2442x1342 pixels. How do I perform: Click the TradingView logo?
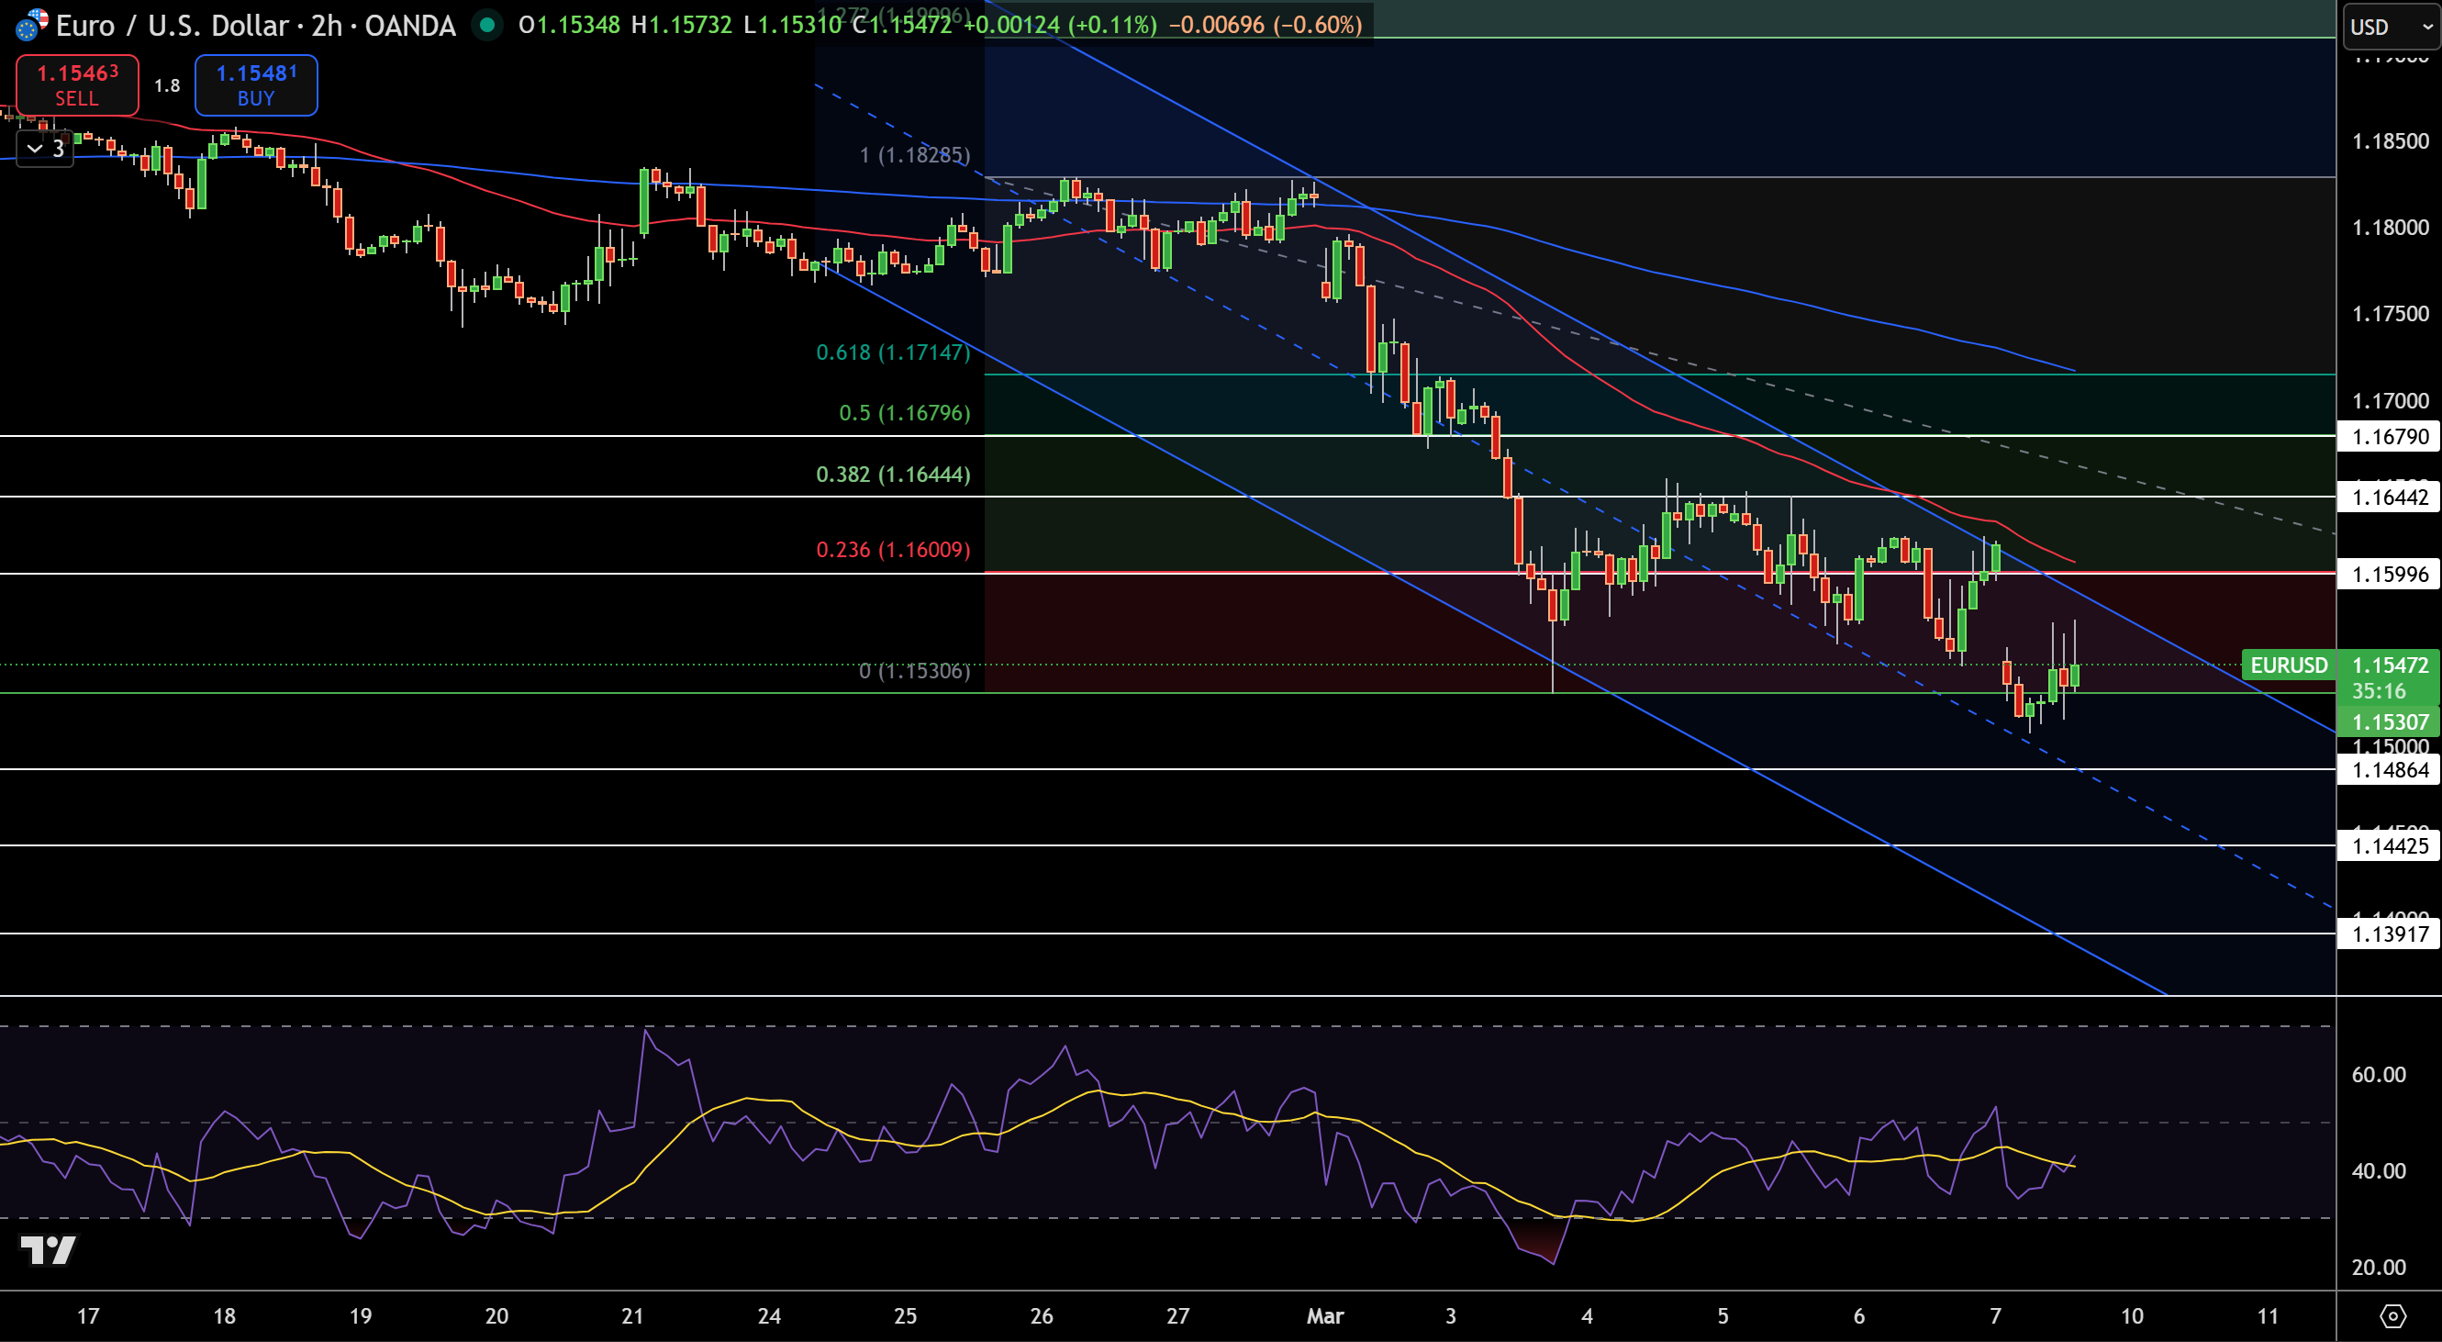coord(49,1250)
